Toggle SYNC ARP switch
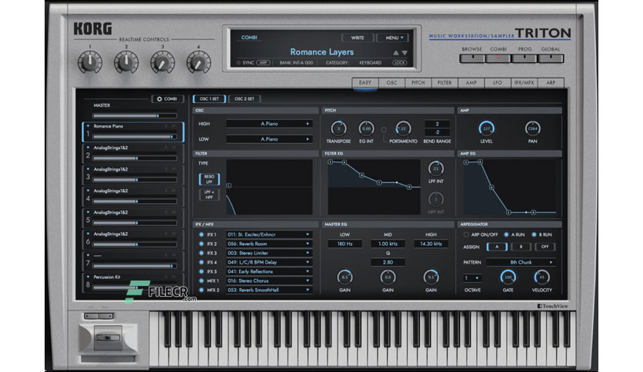 263,63
